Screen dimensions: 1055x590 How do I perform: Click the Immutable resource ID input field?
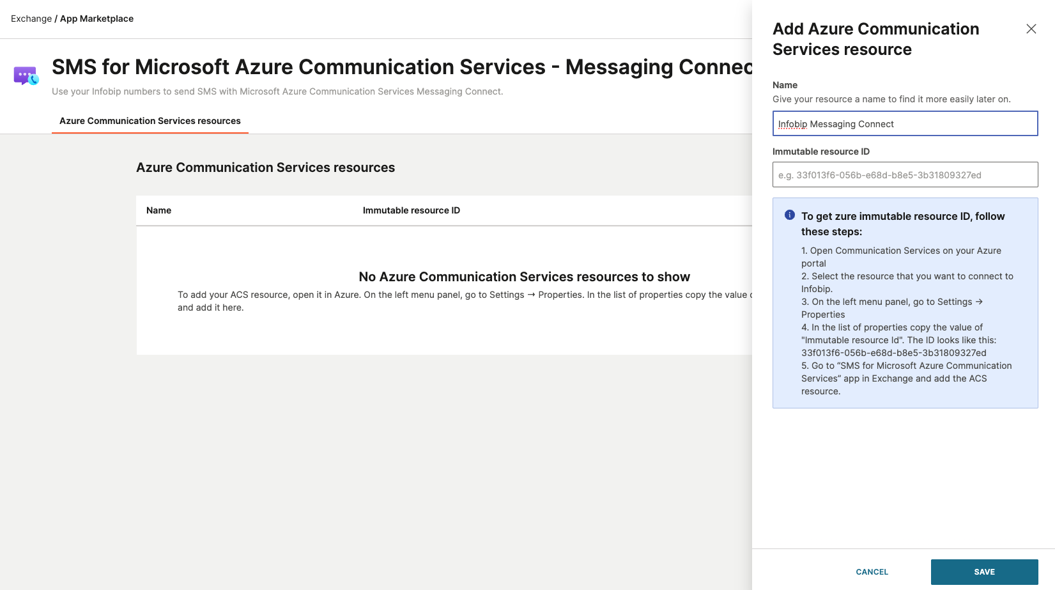tap(905, 175)
